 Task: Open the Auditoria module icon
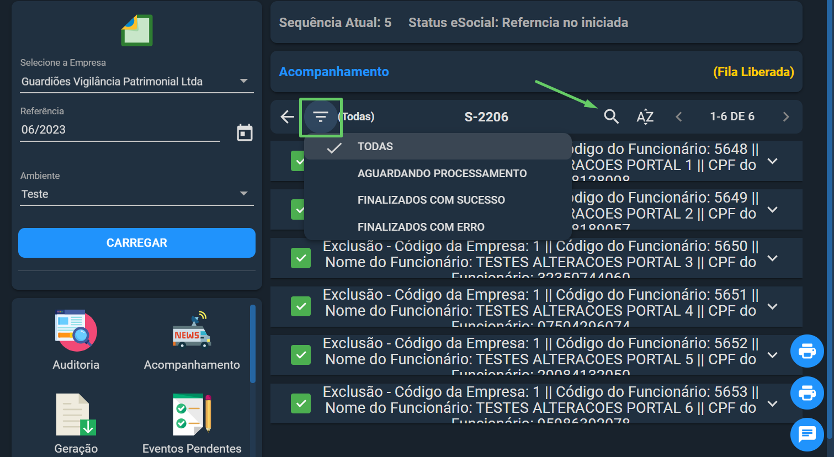tap(76, 330)
